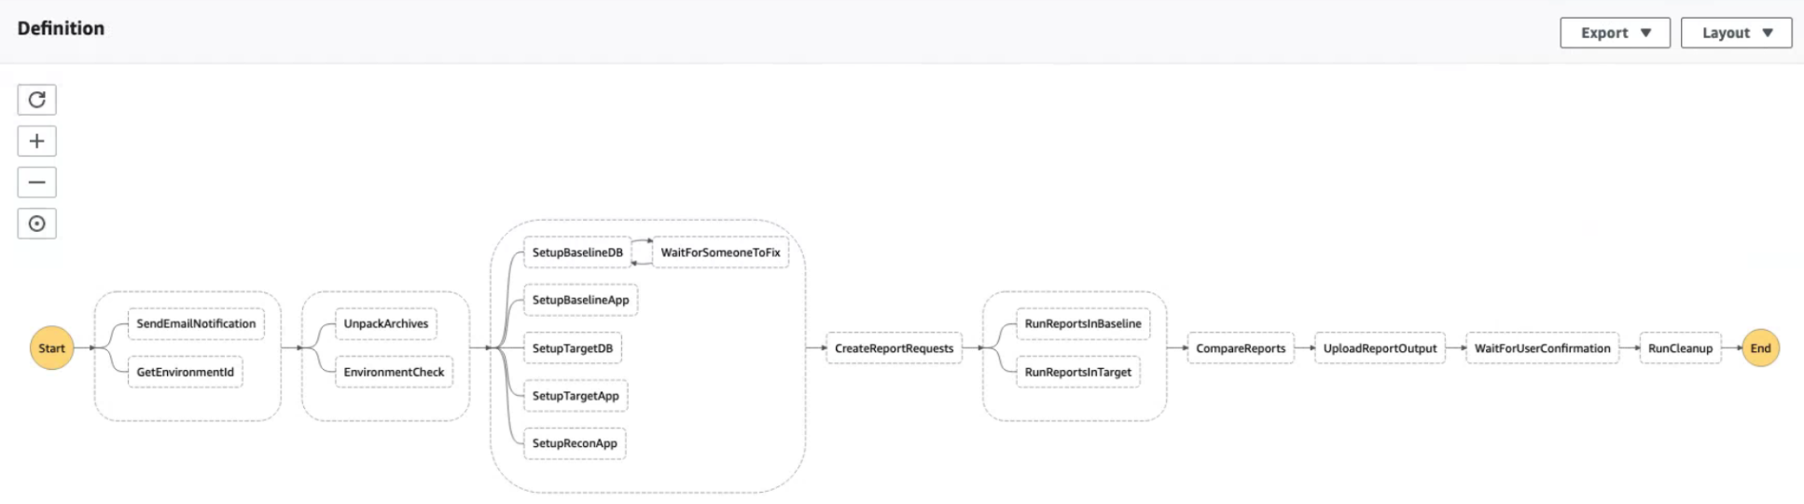The image size is (1804, 504).
Task: Zoom in with the plus icon
Action: (x=36, y=142)
